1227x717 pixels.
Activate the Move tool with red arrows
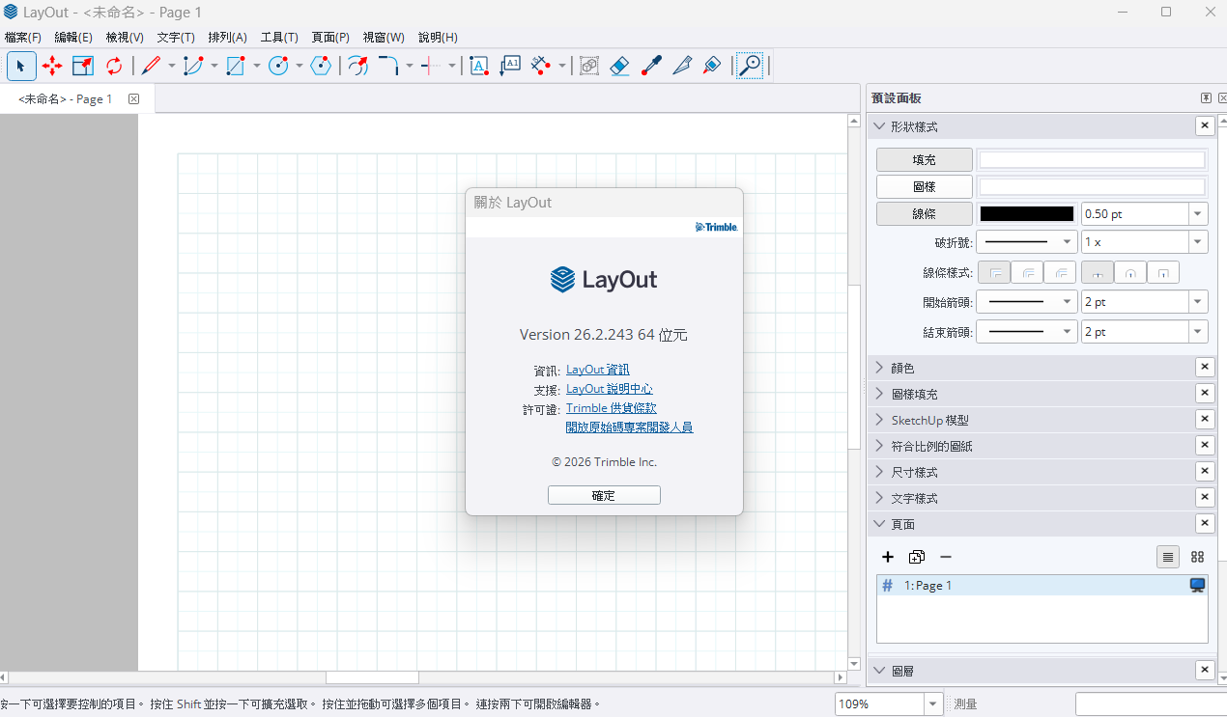coord(52,66)
